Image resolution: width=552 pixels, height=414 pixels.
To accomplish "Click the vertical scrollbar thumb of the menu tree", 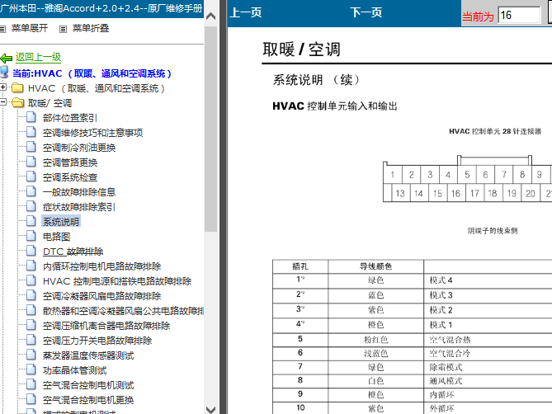I will [x=210, y=129].
